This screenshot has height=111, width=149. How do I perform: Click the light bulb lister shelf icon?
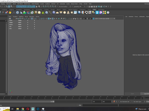click(x=93, y=13)
